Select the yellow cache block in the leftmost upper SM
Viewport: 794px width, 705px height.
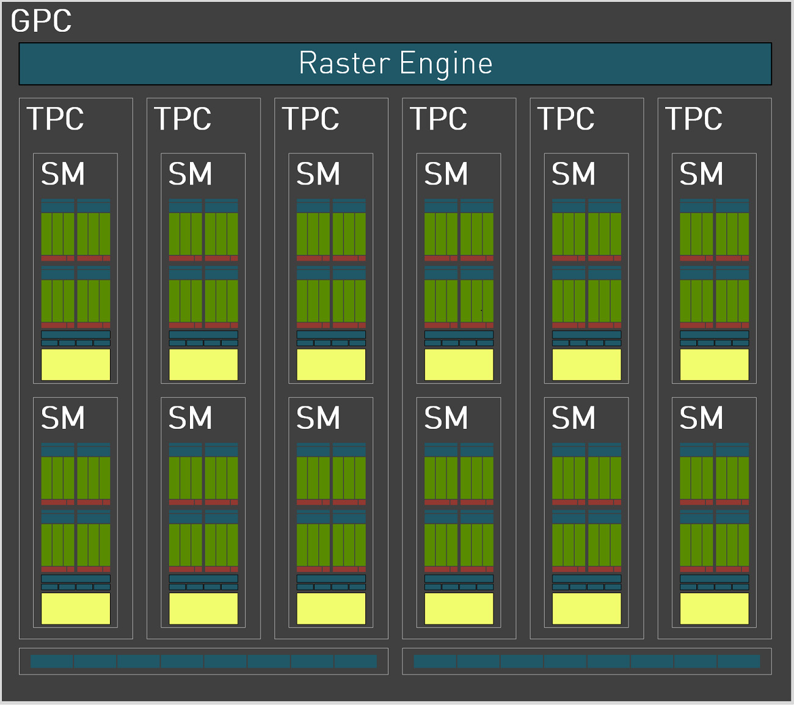pos(75,363)
